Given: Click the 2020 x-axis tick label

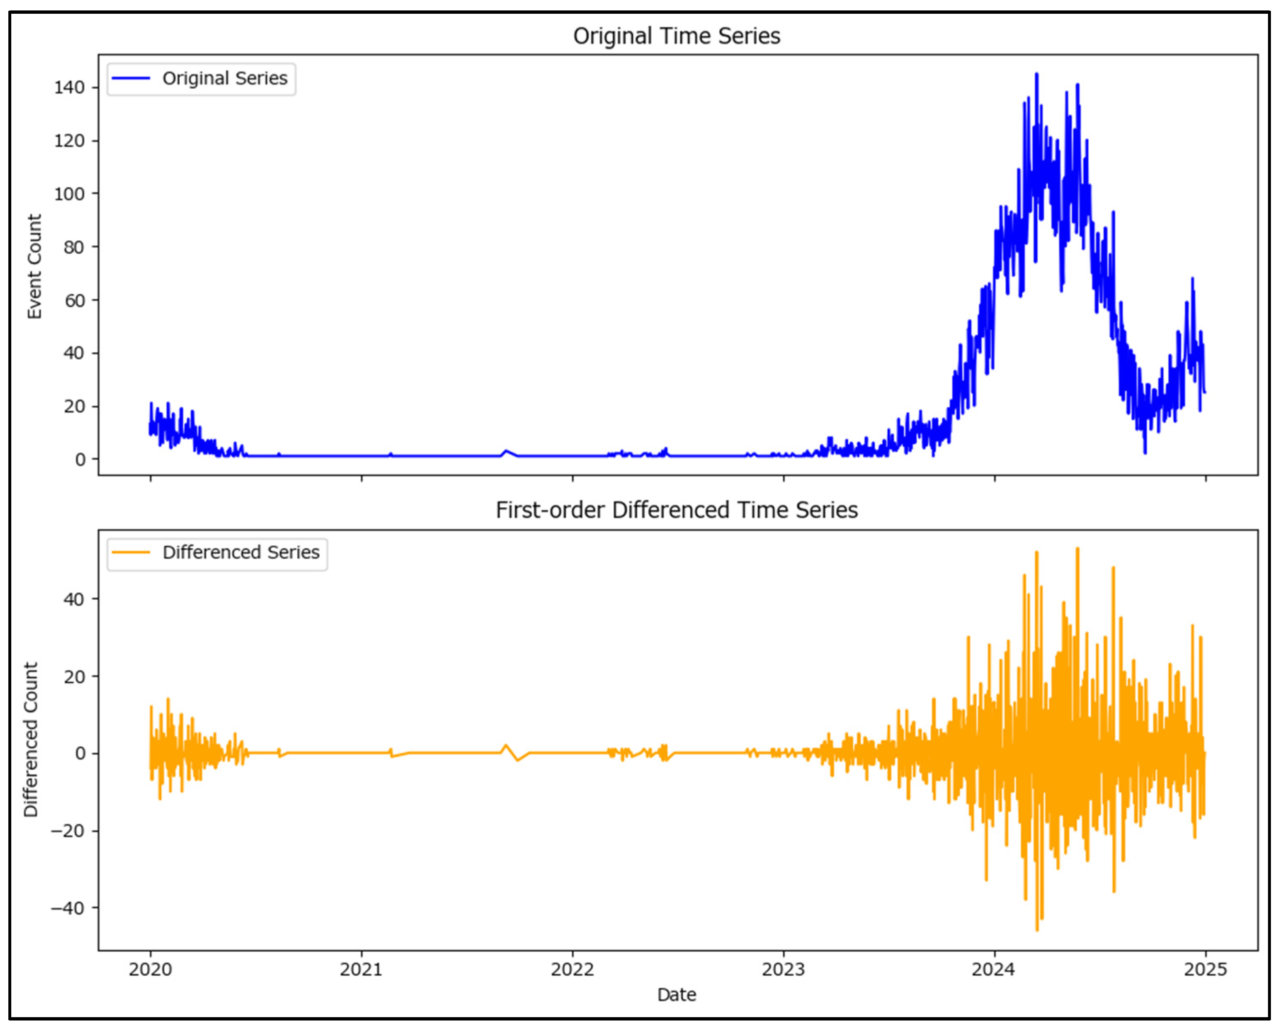Looking at the screenshot, I should click(150, 970).
